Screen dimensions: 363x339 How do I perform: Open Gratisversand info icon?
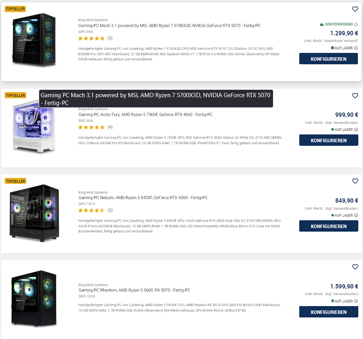356,24
